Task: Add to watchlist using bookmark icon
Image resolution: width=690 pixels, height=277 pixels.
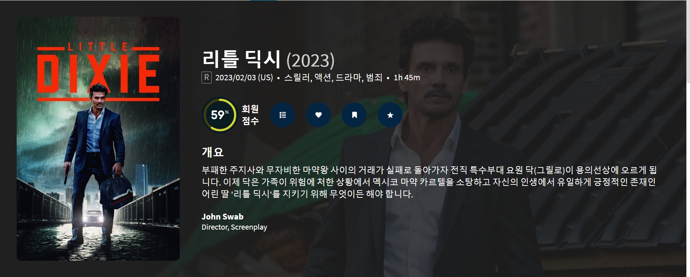Action: tap(354, 115)
